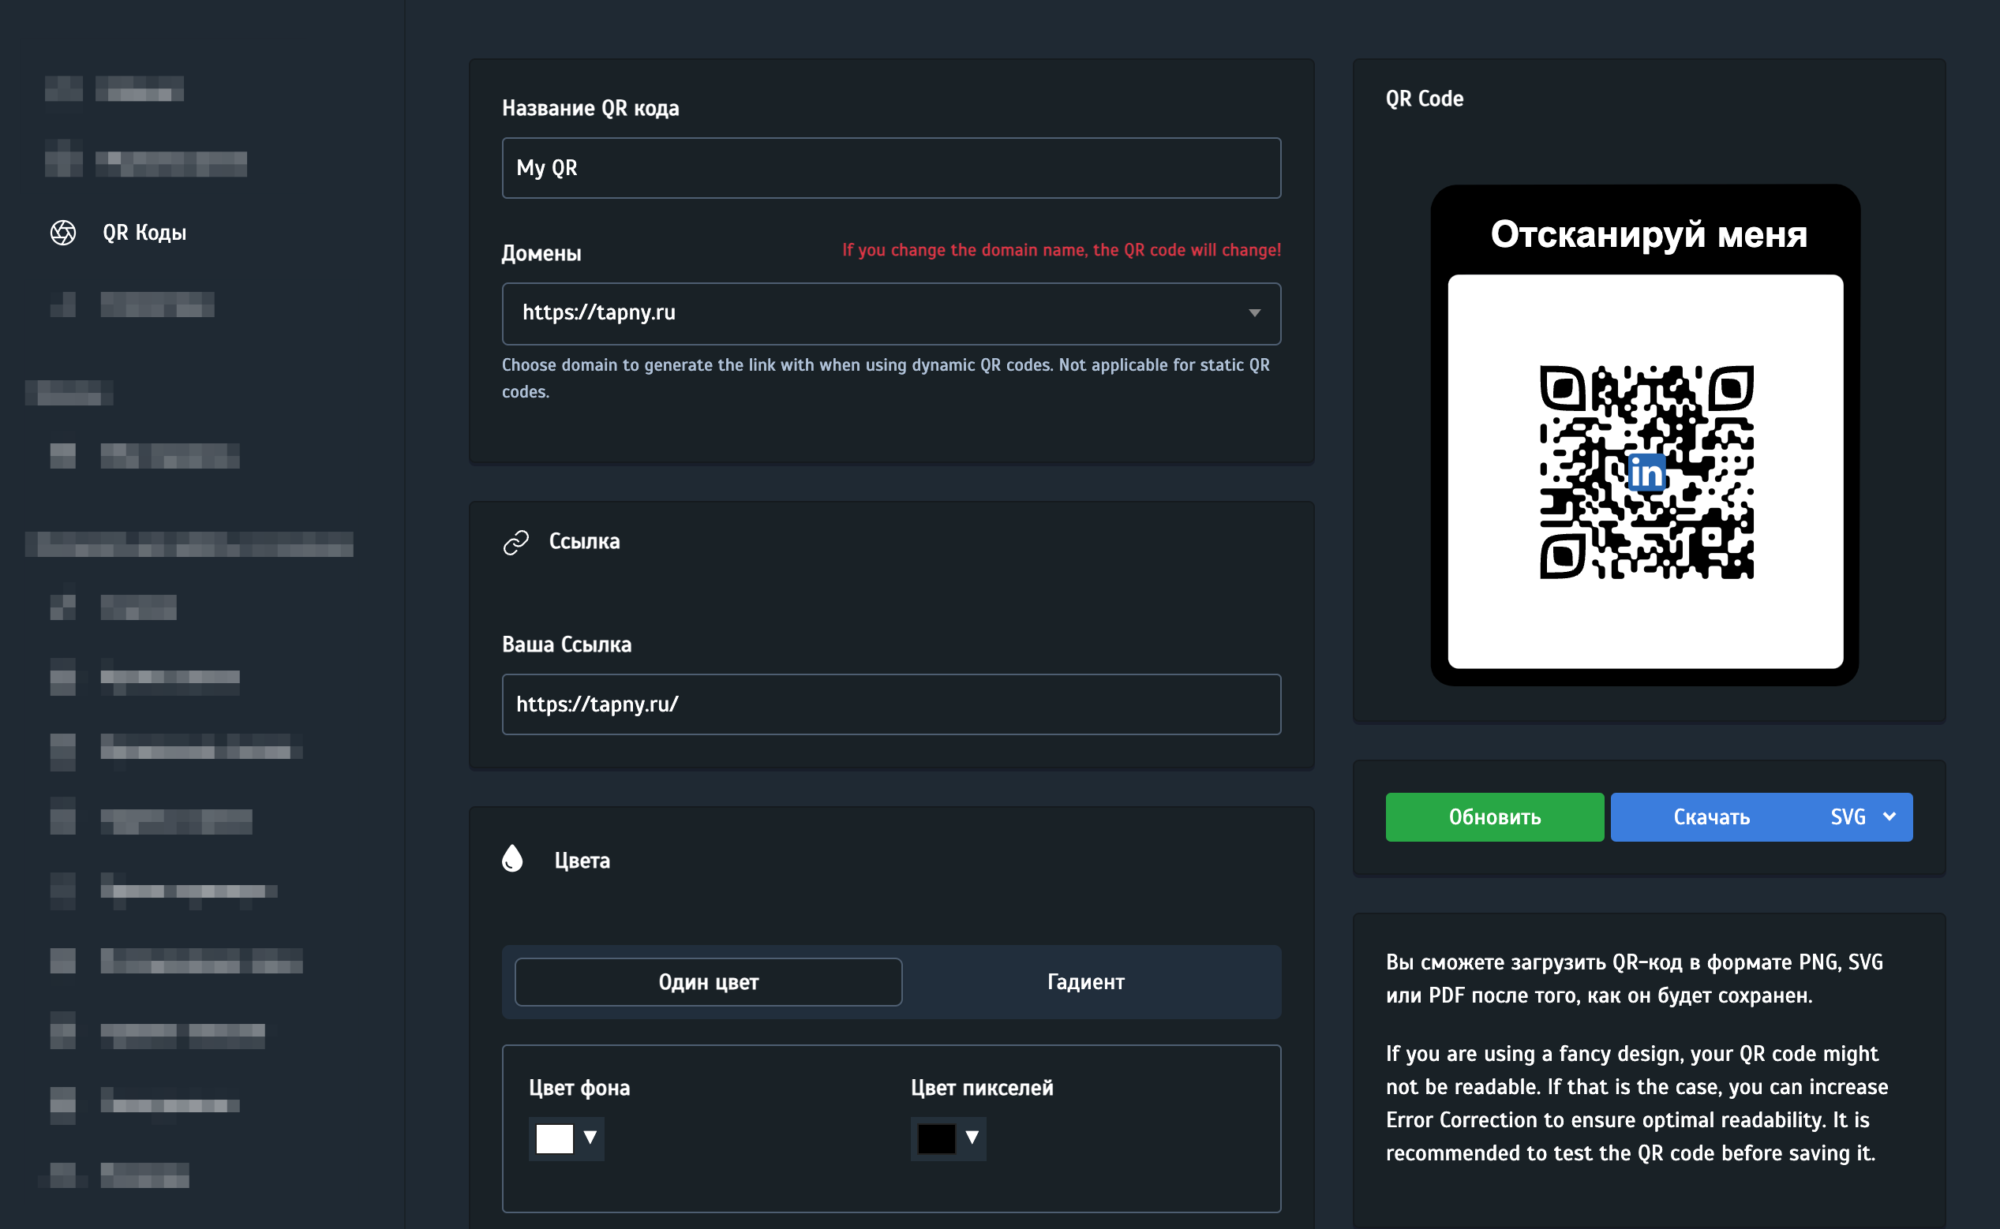Click the chain link icon next to Ссылка
Image resolution: width=2000 pixels, height=1229 pixels.
coord(515,542)
